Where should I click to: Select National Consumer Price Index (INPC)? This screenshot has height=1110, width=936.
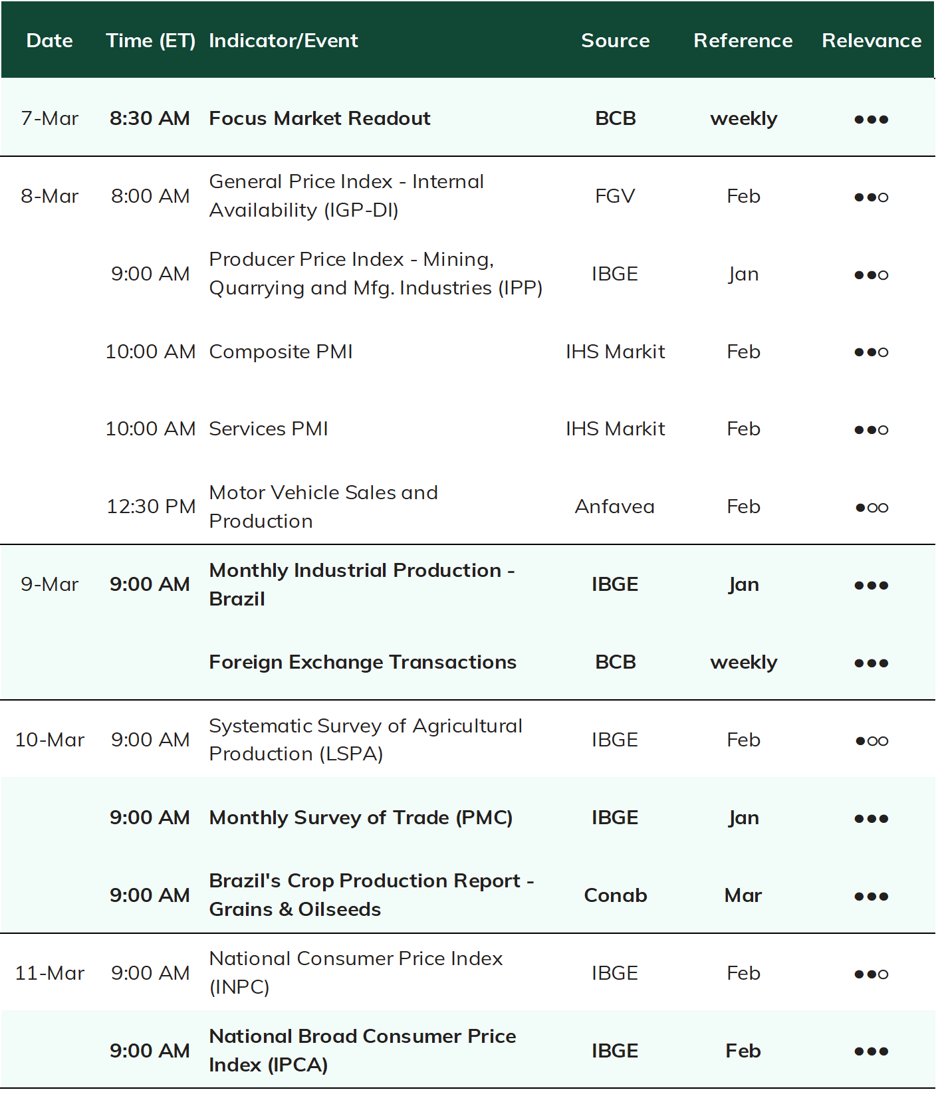click(x=356, y=972)
